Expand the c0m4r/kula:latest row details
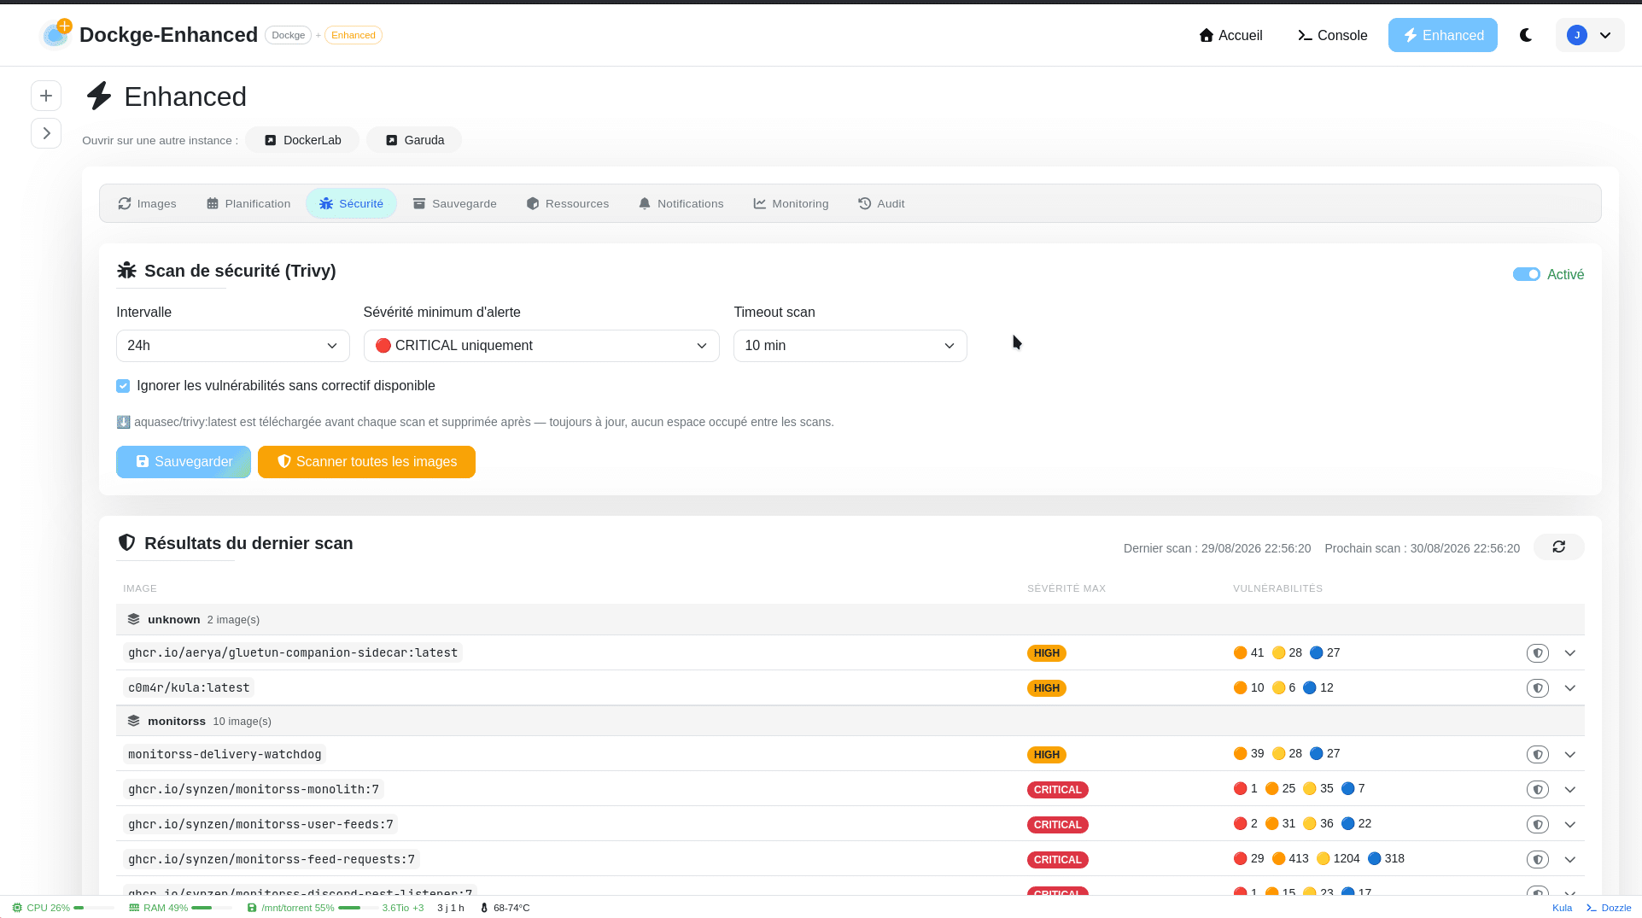Screen dimensions: 1642x918 pos(1569,688)
